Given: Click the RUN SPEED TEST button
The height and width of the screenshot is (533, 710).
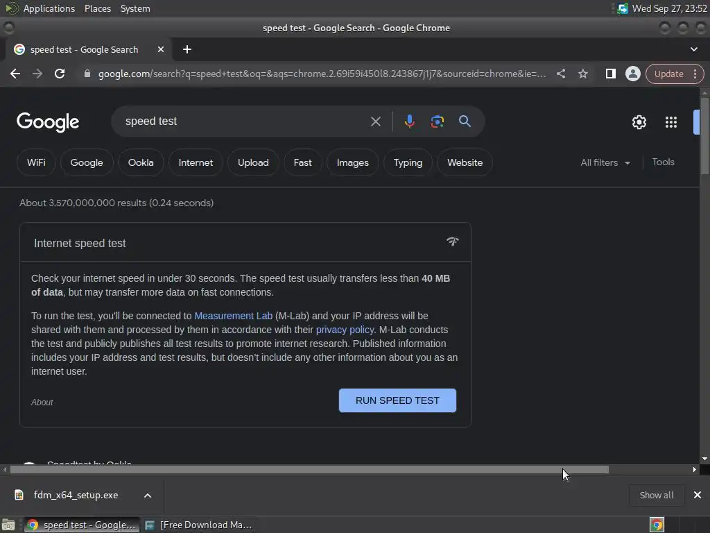Looking at the screenshot, I should pyautogui.click(x=397, y=400).
